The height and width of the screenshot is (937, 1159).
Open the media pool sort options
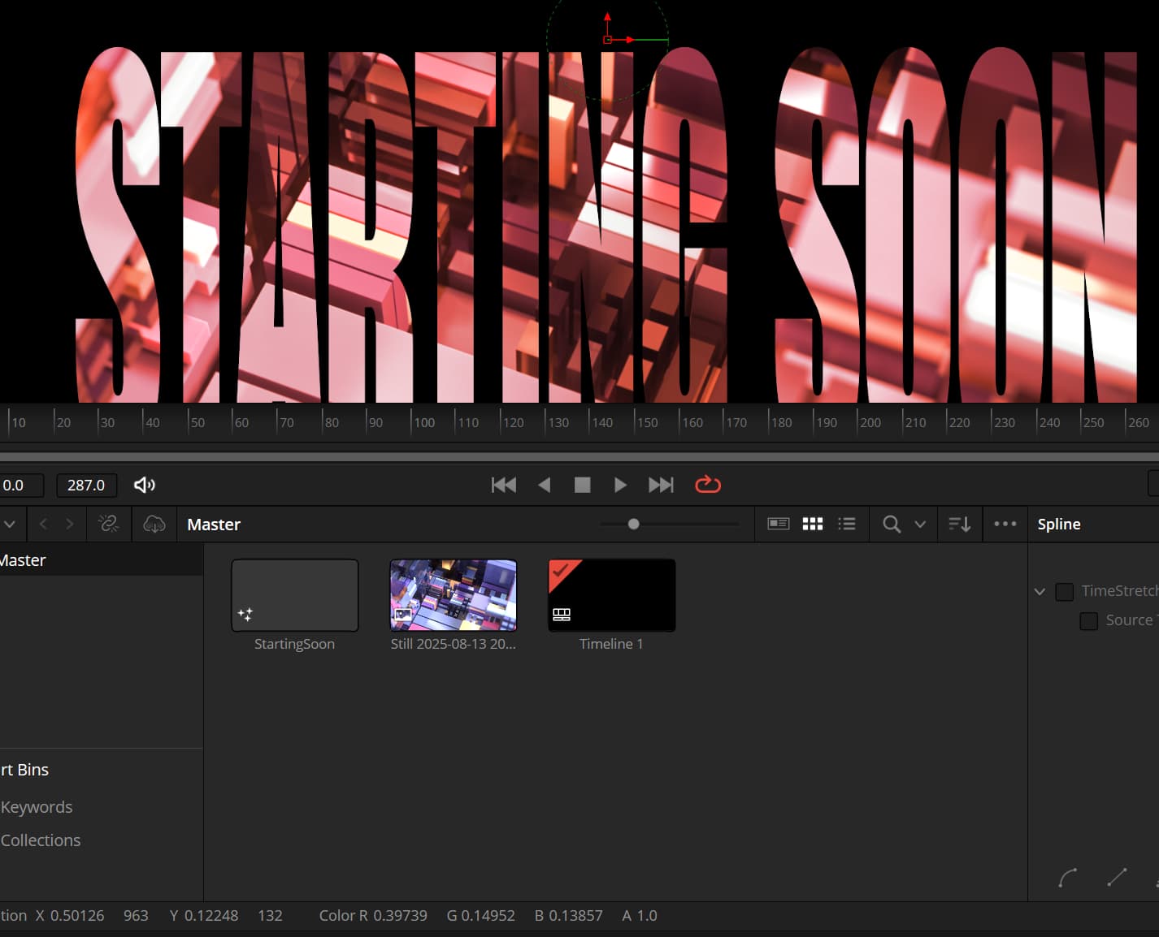[x=959, y=524]
